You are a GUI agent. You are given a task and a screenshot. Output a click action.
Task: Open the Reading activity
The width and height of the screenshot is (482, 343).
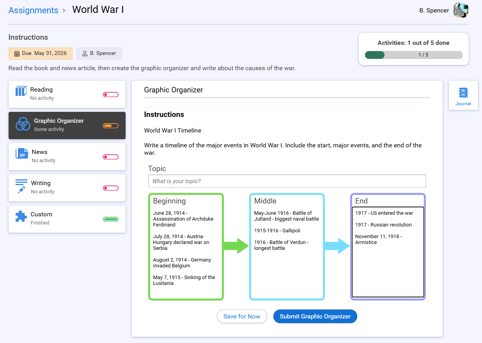67,94
